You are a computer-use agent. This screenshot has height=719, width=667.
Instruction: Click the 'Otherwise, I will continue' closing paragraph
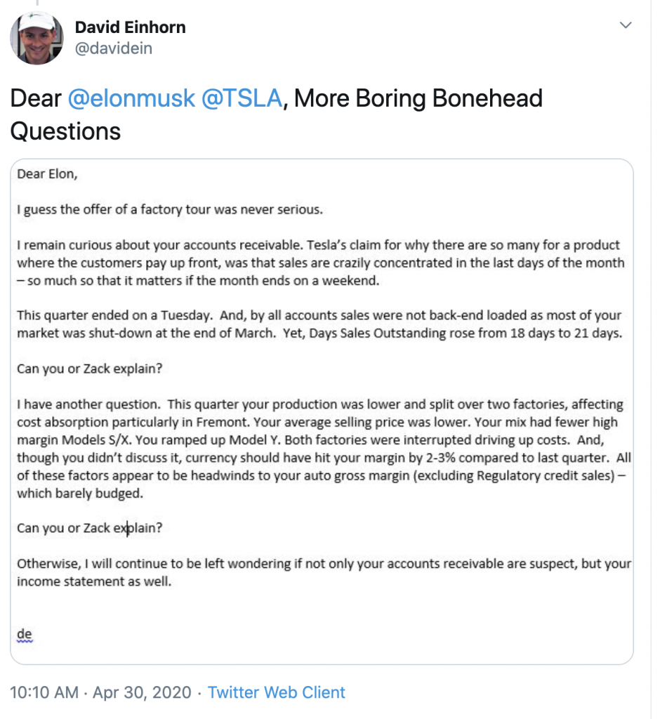pos(324,572)
